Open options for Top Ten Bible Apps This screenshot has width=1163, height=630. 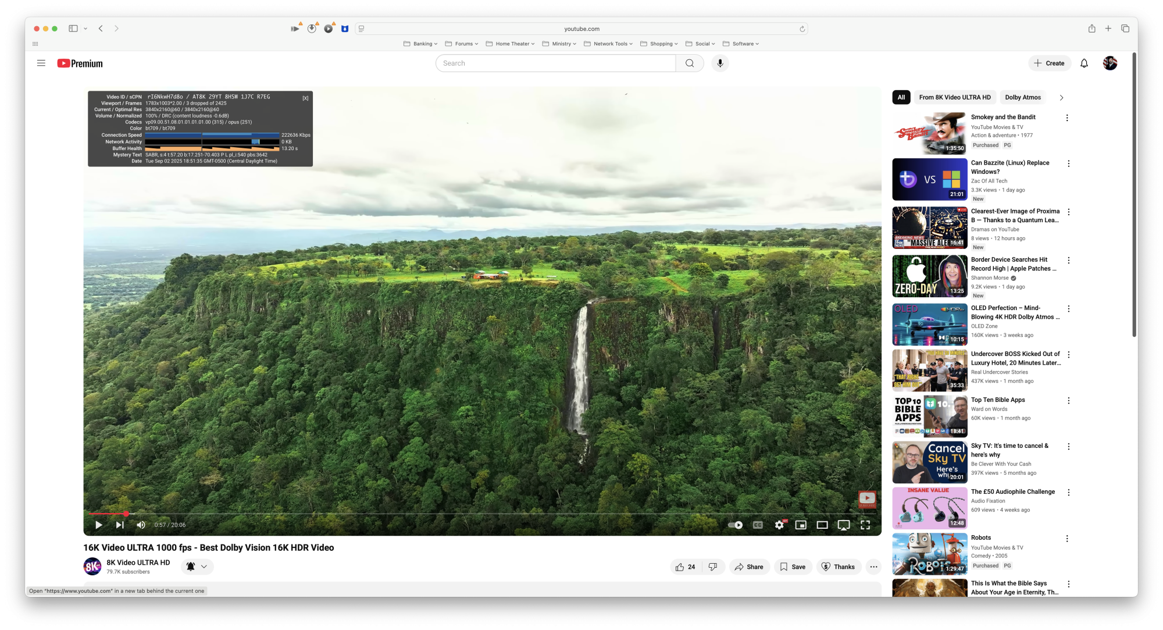pyautogui.click(x=1068, y=401)
